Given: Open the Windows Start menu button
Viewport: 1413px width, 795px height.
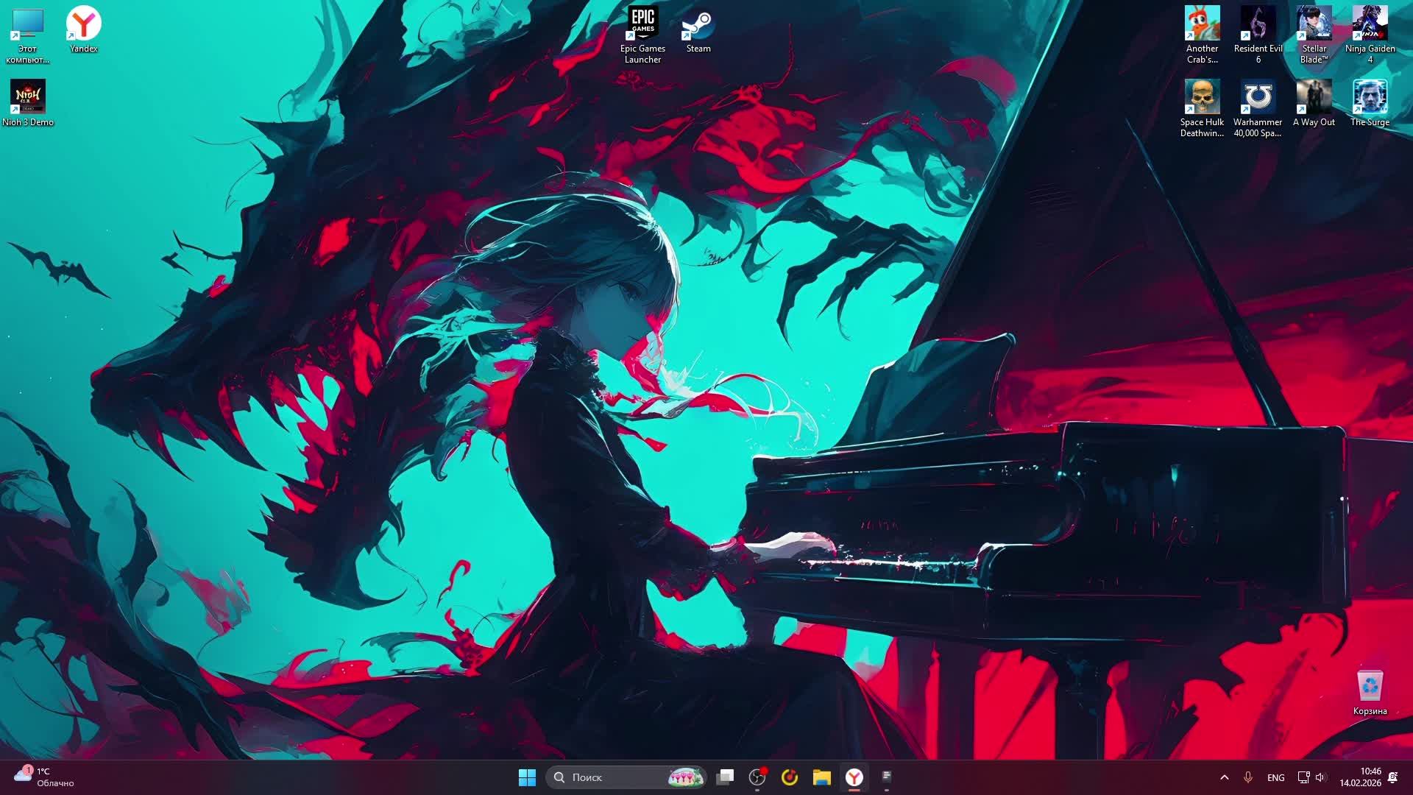Looking at the screenshot, I should pos(527,777).
